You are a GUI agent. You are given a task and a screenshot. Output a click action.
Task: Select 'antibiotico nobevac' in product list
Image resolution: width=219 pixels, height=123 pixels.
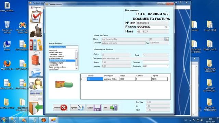point(57,57)
